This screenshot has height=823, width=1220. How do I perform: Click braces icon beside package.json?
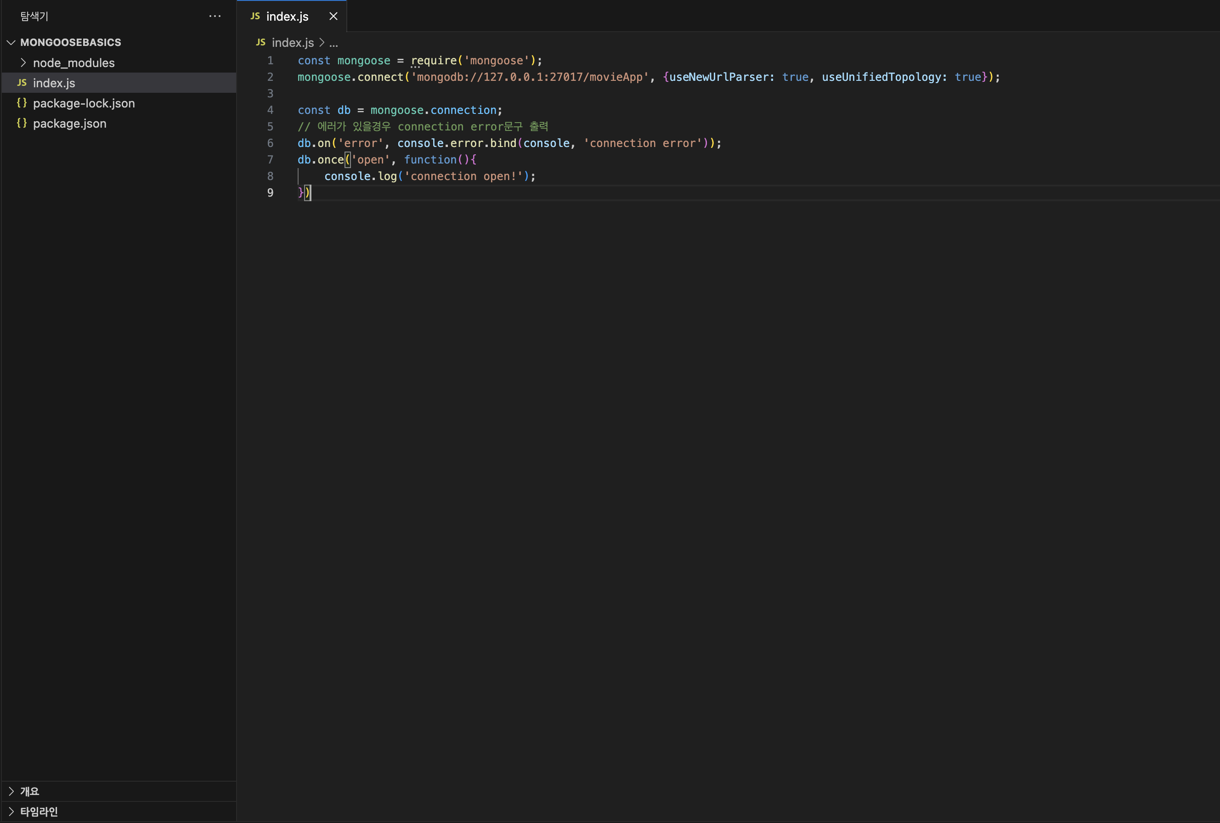(x=22, y=124)
